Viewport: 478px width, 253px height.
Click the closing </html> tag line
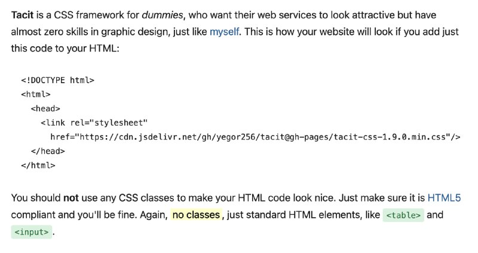[38, 166]
